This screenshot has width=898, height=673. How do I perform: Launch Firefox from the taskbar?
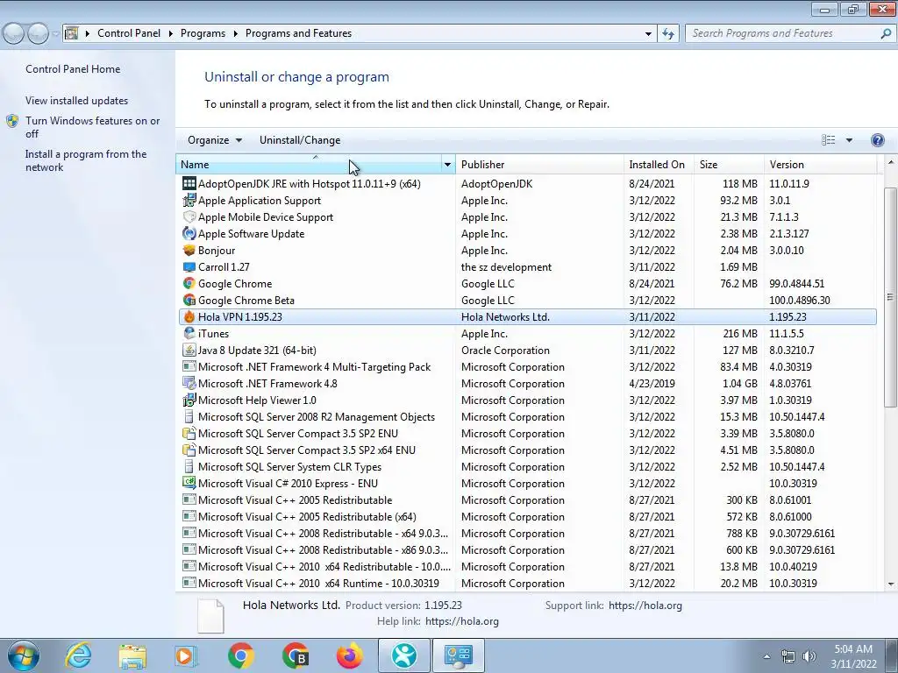[x=349, y=655]
